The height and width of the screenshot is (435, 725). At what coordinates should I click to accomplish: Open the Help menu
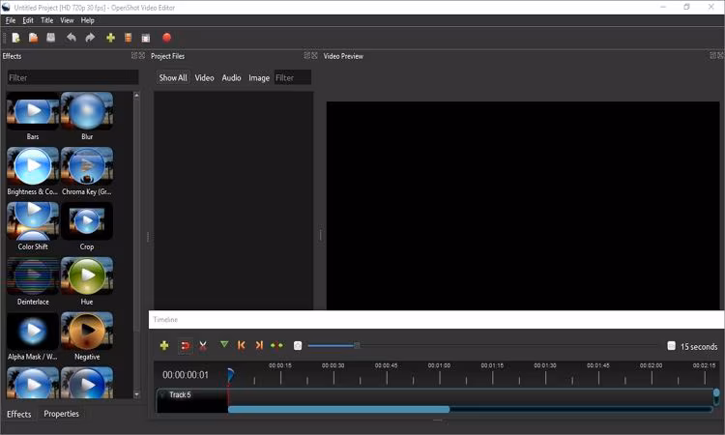pyautogui.click(x=87, y=20)
